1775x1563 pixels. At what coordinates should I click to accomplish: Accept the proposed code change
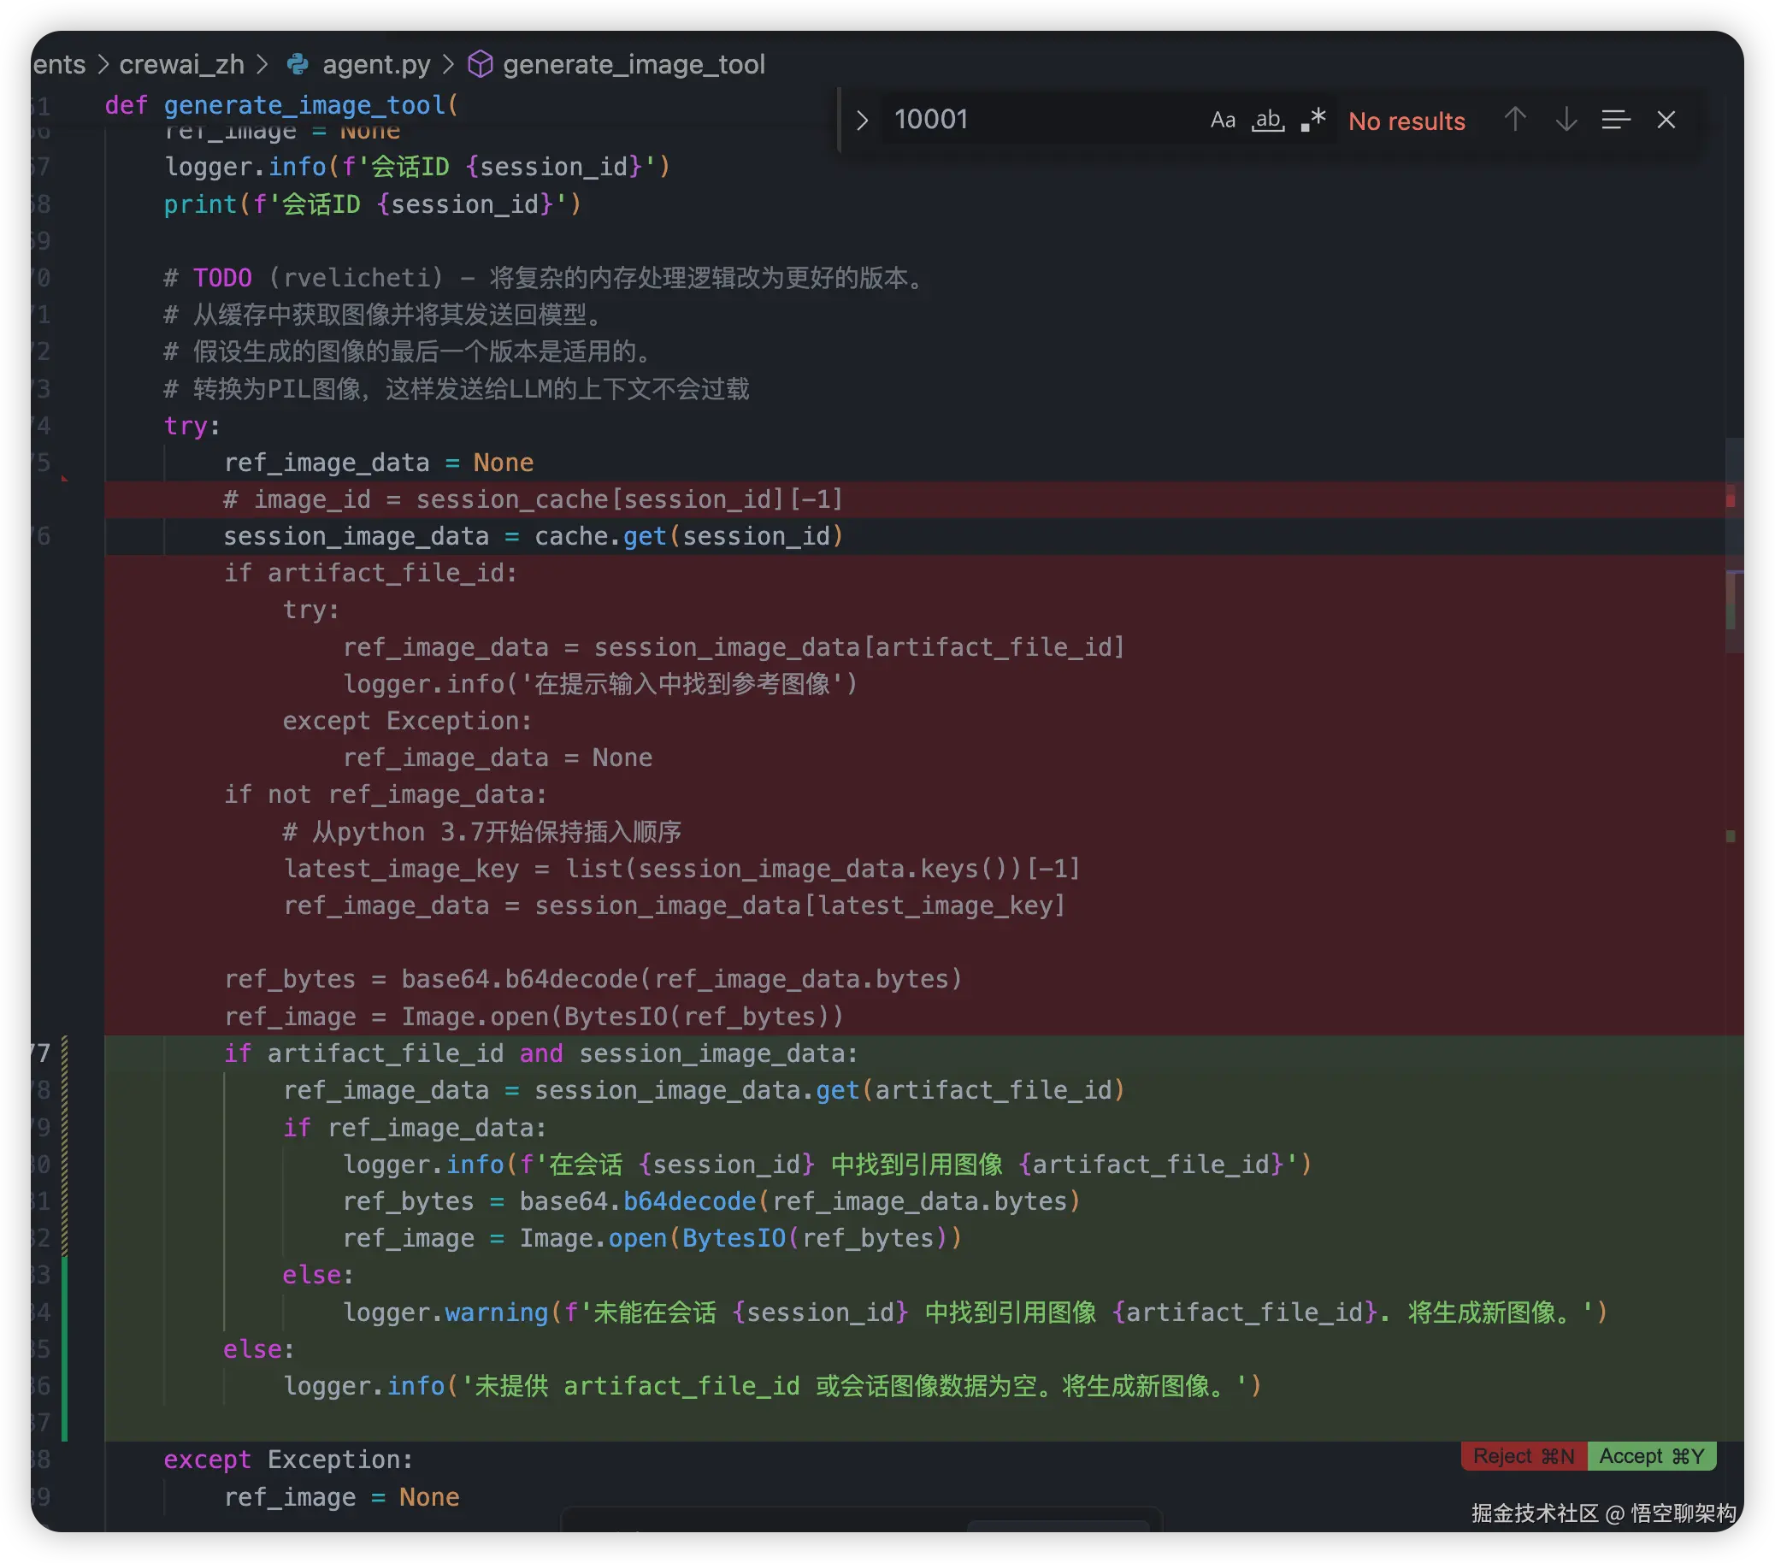click(x=1651, y=1456)
